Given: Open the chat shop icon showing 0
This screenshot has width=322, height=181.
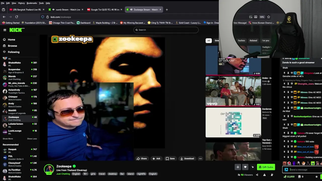Looking at the screenshot, I should 301,177.
